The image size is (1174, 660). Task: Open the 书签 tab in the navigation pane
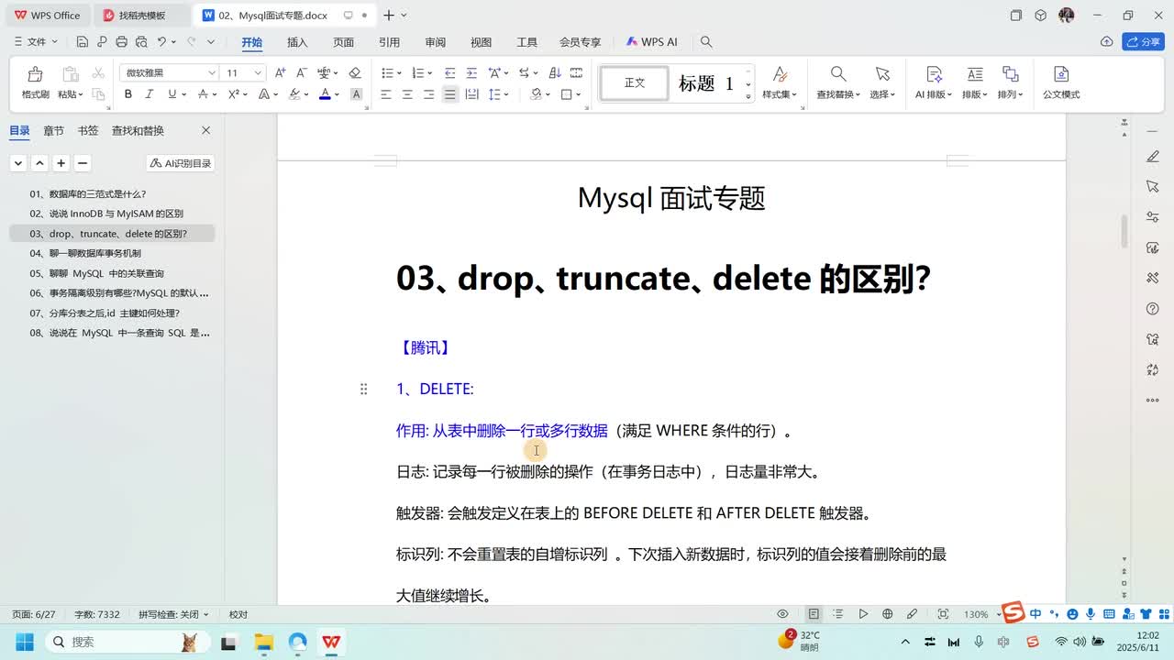point(88,131)
